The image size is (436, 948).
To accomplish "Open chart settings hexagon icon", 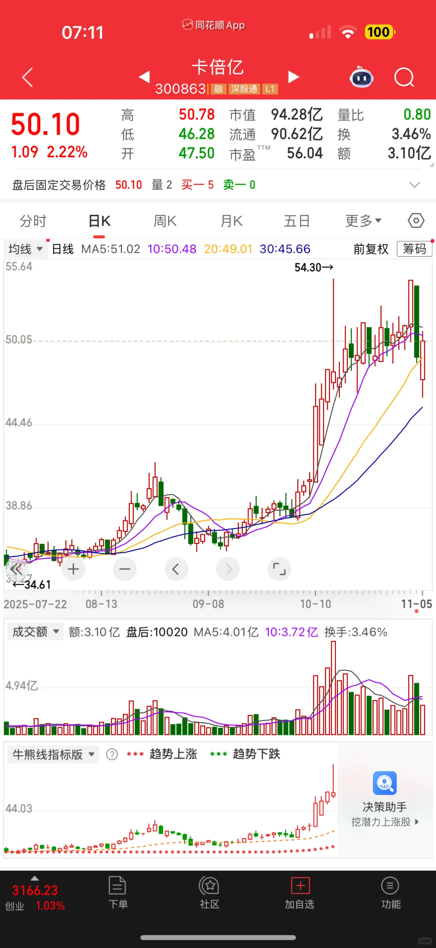I will pyautogui.click(x=416, y=221).
